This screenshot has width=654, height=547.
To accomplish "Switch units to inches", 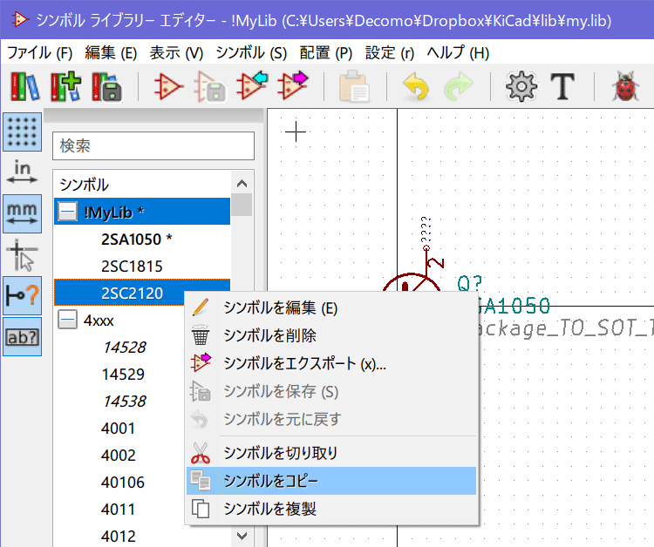I will pos(23,172).
